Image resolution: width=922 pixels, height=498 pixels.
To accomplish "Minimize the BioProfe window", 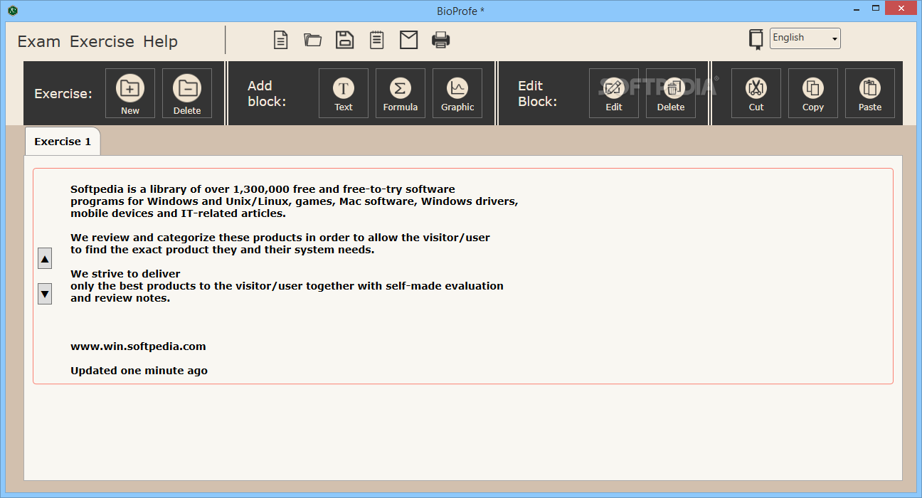I will (x=857, y=9).
